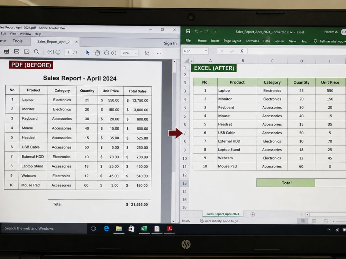Open the Acrobat magnifier search icon

click(36, 52)
